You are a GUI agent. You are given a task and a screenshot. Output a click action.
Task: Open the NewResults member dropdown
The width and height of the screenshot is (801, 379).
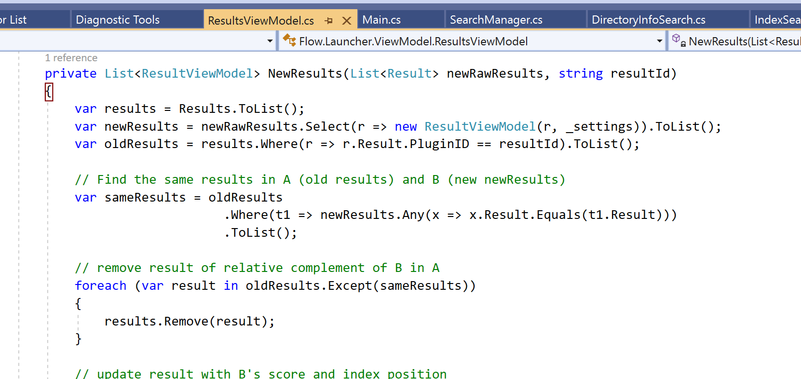pyautogui.click(x=744, y=41)
